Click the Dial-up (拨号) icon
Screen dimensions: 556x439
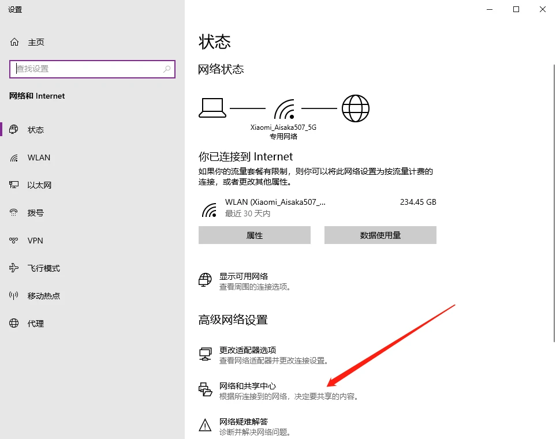point(14,213)
